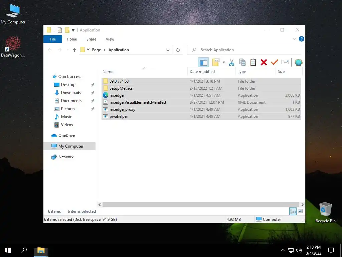This screenshot has width=342, height=257.
Task: Go up one folder level arrow
Action: pyautogui.click(x=74, y=50)
